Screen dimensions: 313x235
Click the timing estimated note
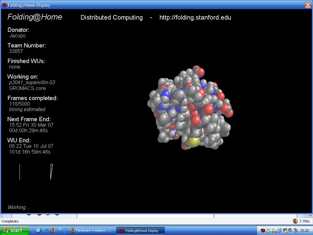coord(27,109)
